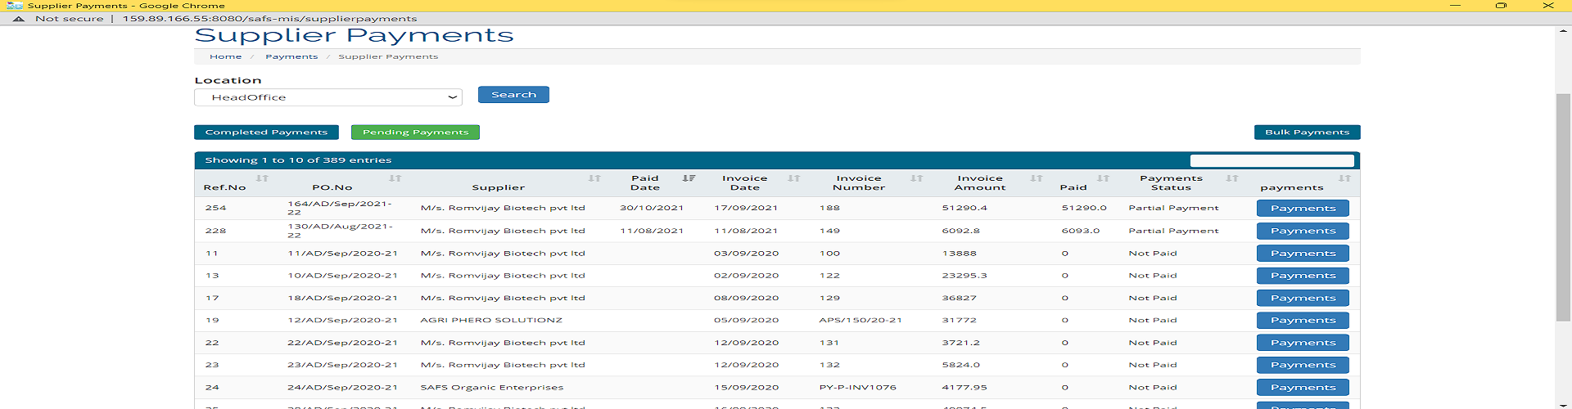
Task: Show Completed Payments list
Action: click(266, 133)
